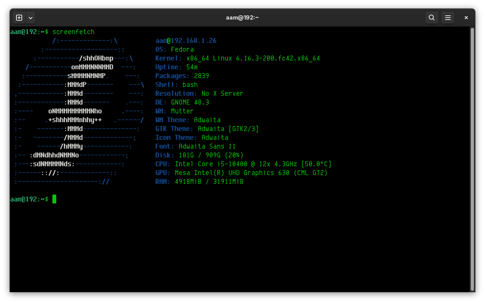Select the OS: Fedora line
The width and height of the screenshot is (485, 303).
tap(174, 49)
